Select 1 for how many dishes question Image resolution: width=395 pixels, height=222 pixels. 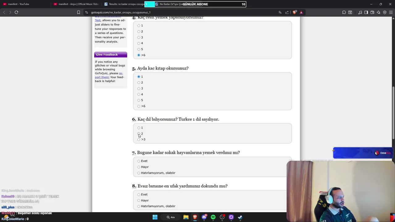139,26
